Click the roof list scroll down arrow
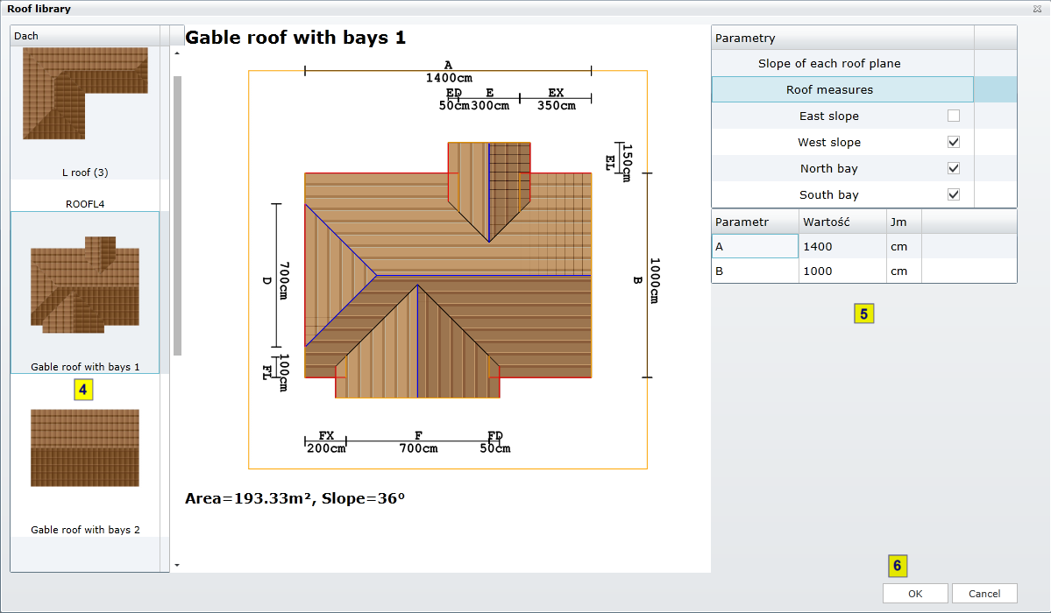This screenshot has height=613, width=1051. click(x=177, y=565)
